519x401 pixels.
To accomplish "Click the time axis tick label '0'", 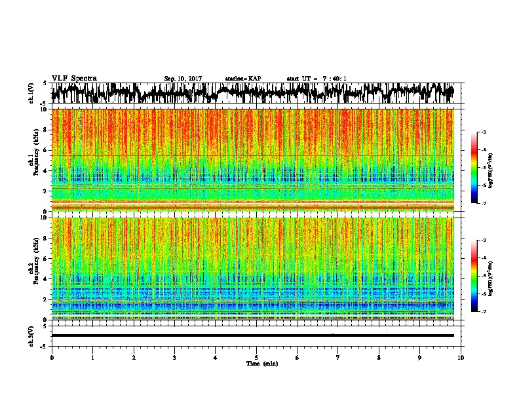I will pos(52,358).
